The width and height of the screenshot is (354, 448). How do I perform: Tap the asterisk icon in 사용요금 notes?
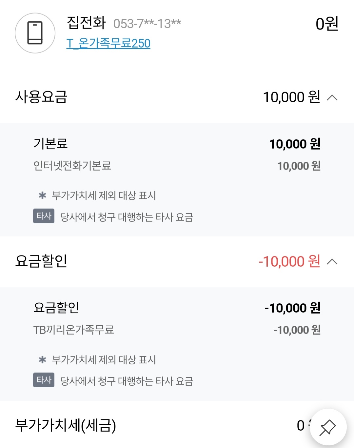click(42, 195)
